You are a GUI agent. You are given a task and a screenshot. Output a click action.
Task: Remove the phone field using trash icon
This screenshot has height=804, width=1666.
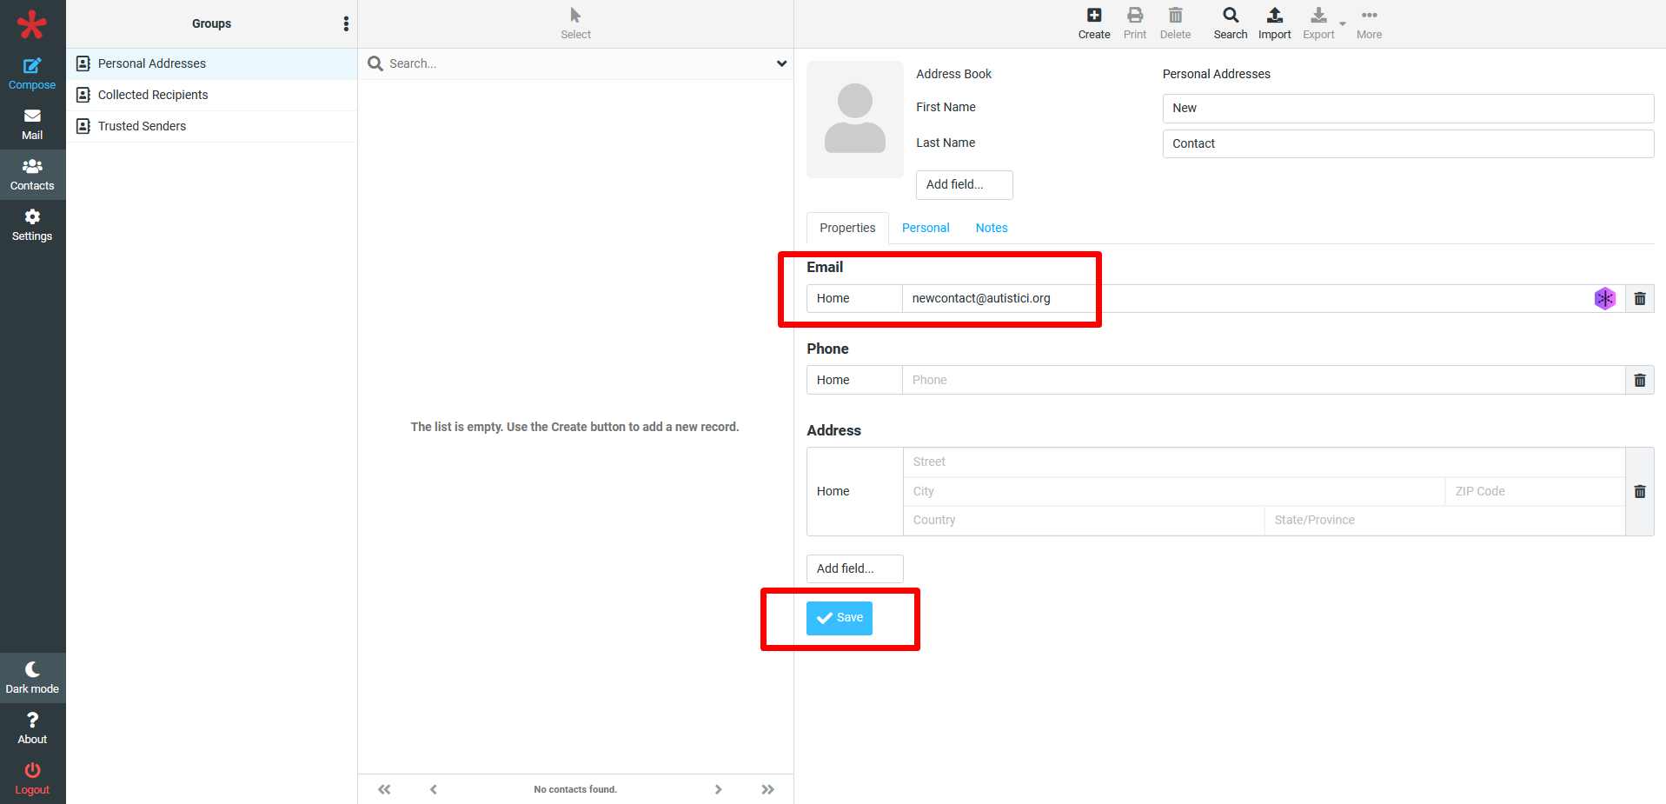1639,381
